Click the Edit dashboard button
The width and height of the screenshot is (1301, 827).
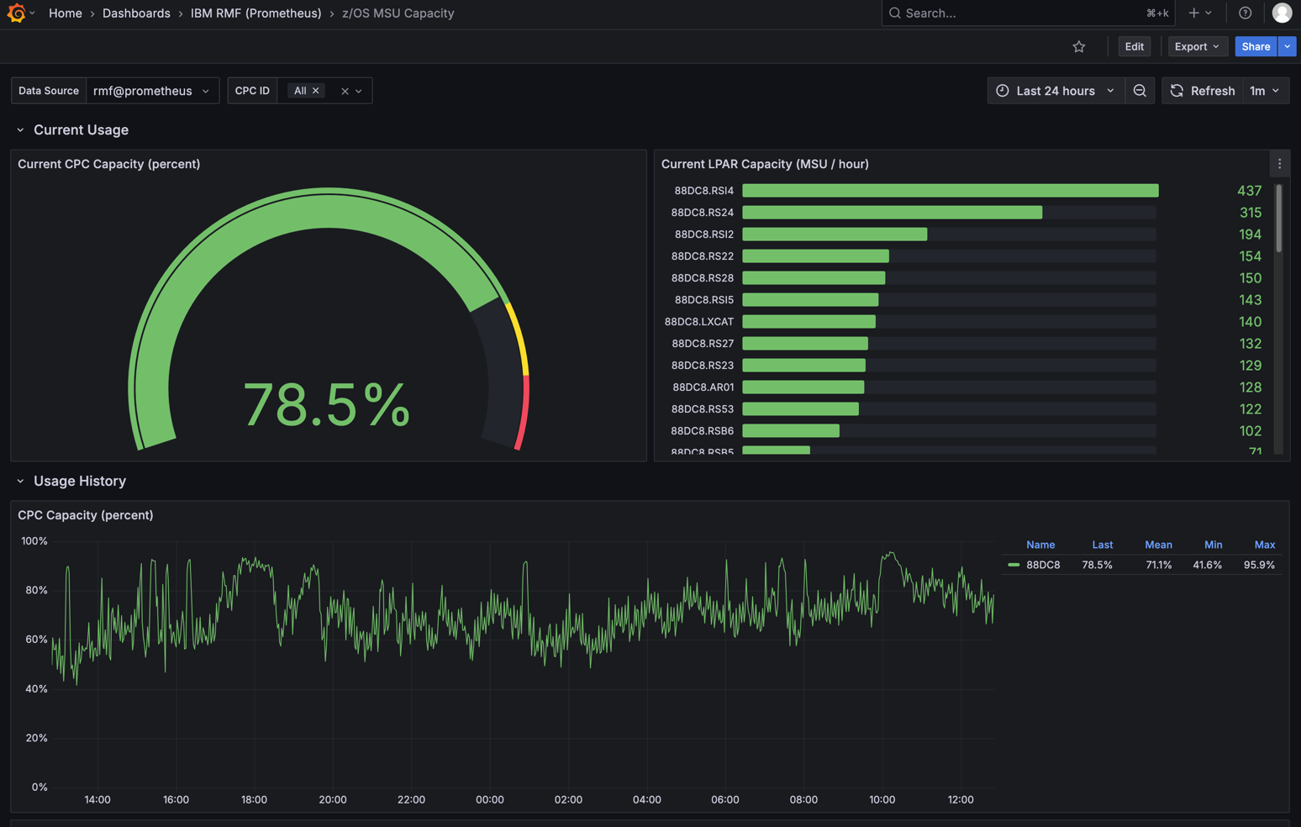[1134, 47]
